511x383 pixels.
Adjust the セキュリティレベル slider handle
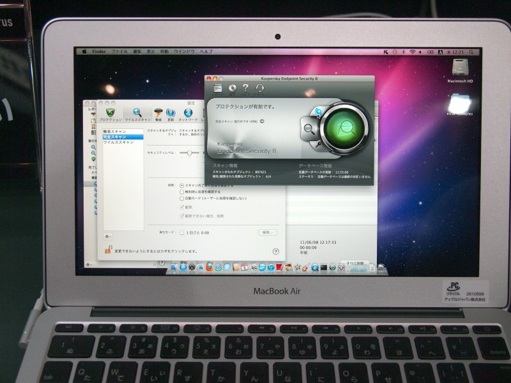pos(189,153)
